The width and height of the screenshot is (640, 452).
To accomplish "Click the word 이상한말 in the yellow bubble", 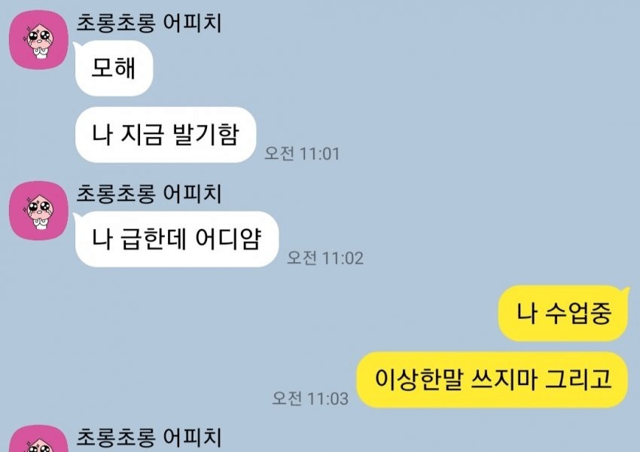I will (x=419, y=380).
